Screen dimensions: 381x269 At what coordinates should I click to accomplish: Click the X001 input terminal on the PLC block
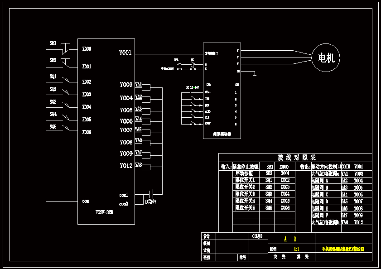pyautogui.click(x=87, y=66)
